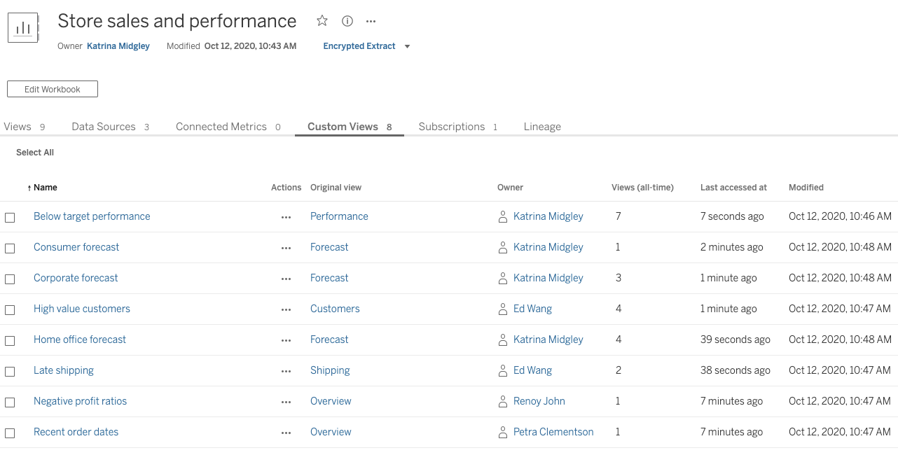Open Katrina Midgley link in Home office forecast row

click(548, 339)
